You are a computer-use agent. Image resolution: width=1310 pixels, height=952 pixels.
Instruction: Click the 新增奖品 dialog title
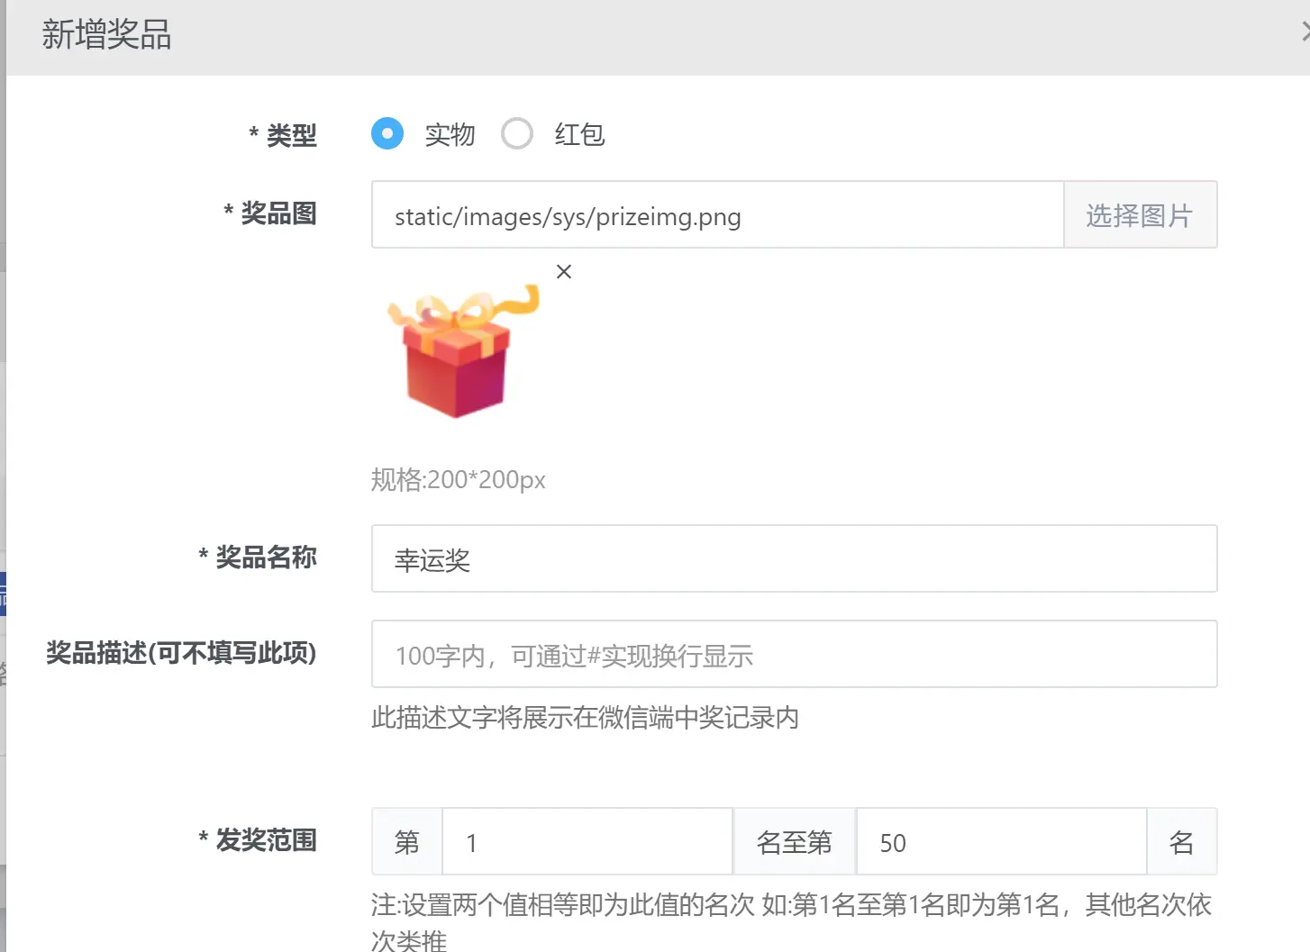[x=106, y=35]
